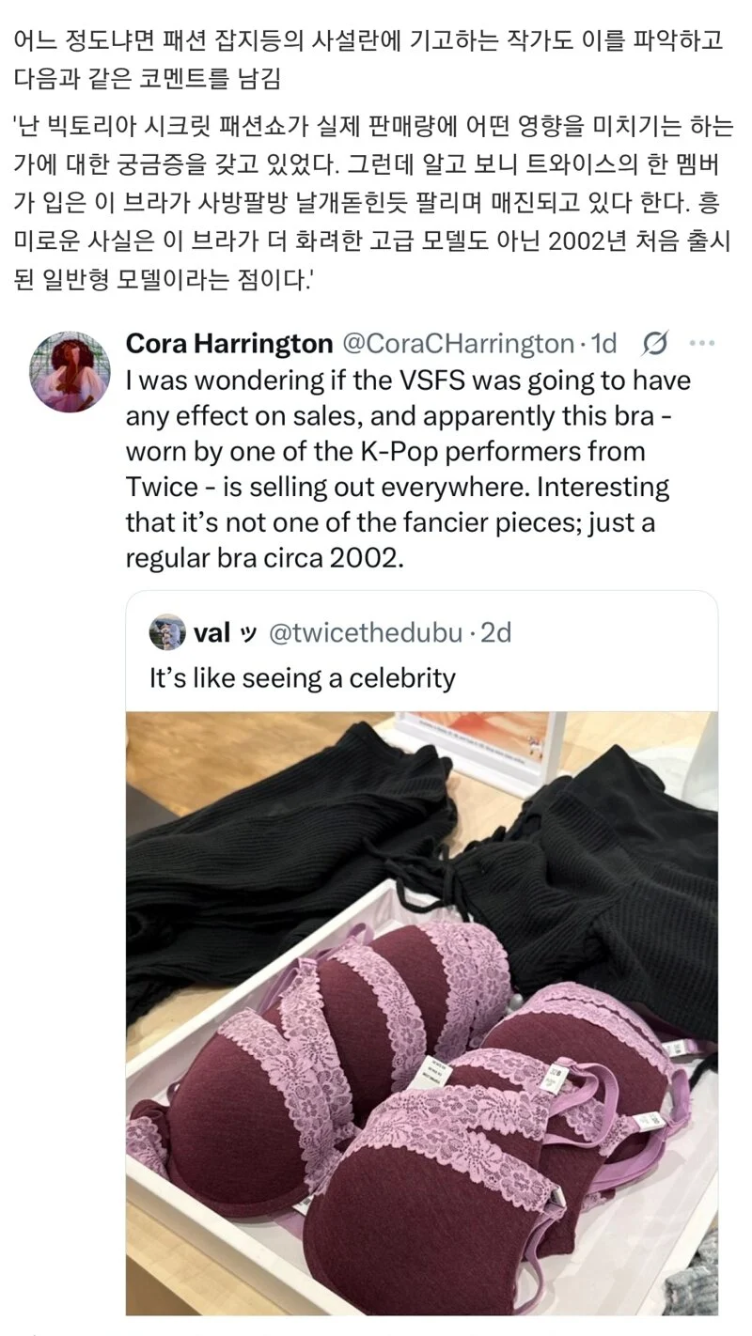Open Cora Harrington's display name link
The height and width of the screenshot is (1336, 752).
(228, 344)
